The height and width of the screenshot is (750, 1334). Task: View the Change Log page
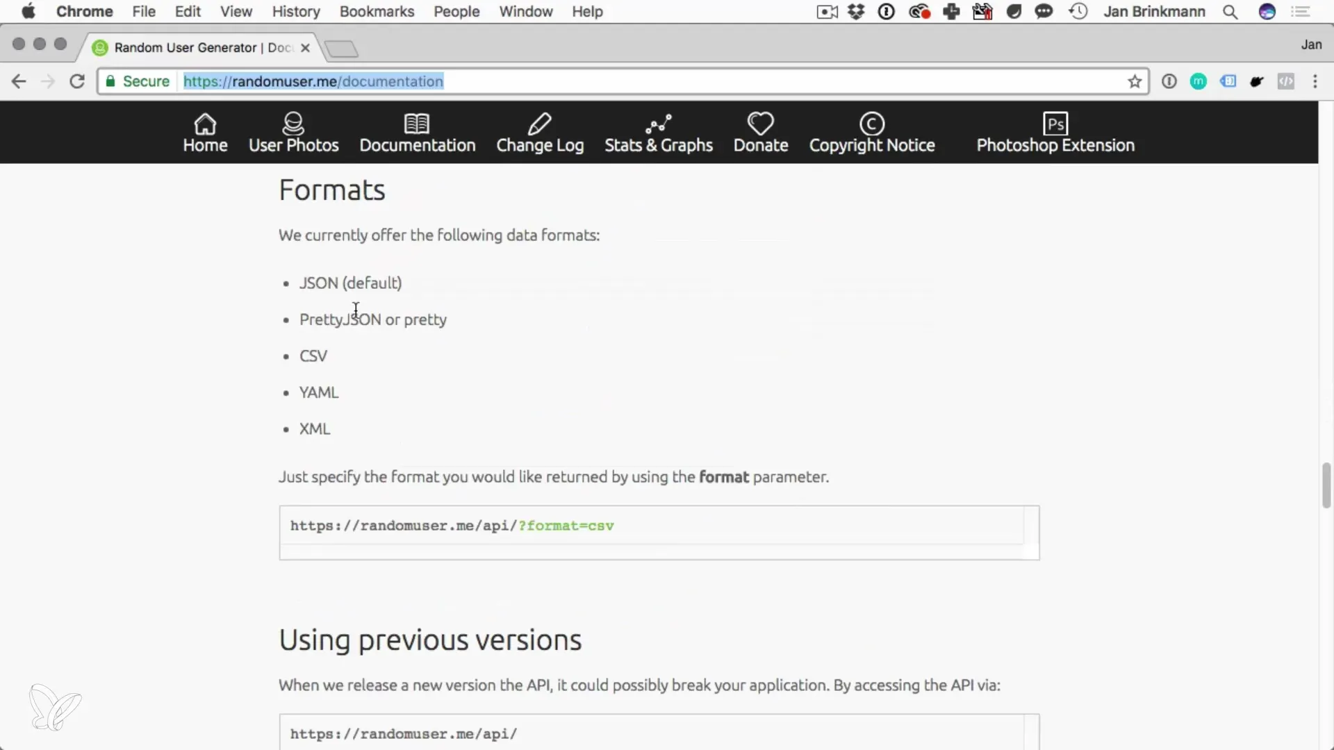(540, 133)
